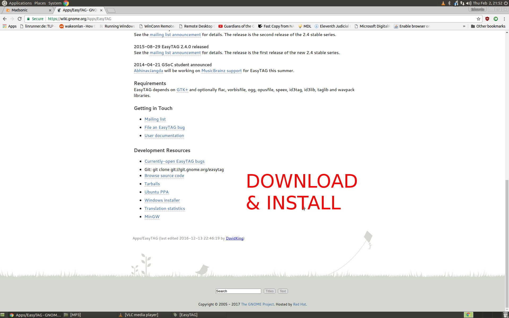Click the Windows installer link
This screenshot has height=318, width=509.
coord(162,200)
